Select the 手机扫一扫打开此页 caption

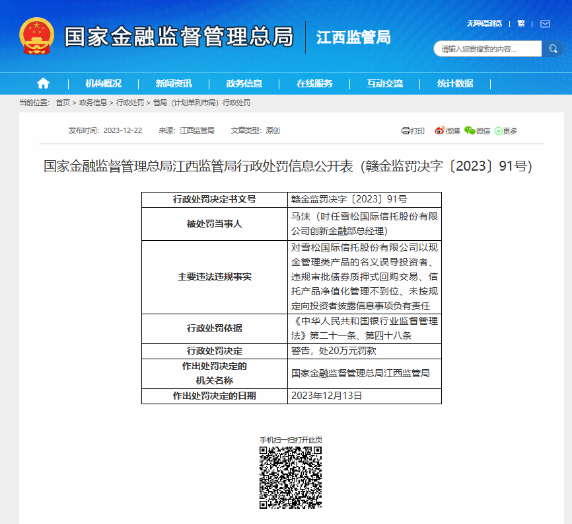pyautogui.click(x=291, y=439)
